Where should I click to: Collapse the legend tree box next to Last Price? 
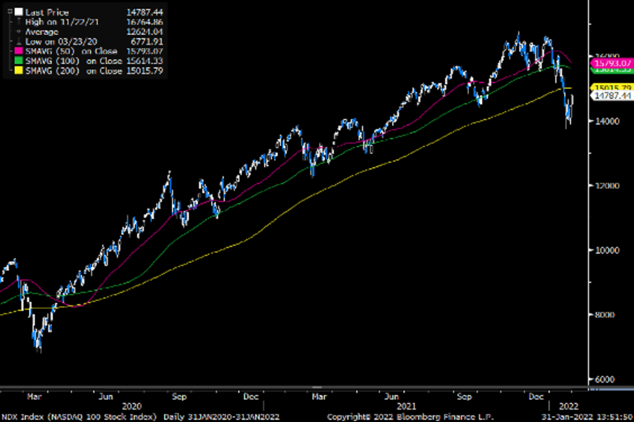(10, 12)
